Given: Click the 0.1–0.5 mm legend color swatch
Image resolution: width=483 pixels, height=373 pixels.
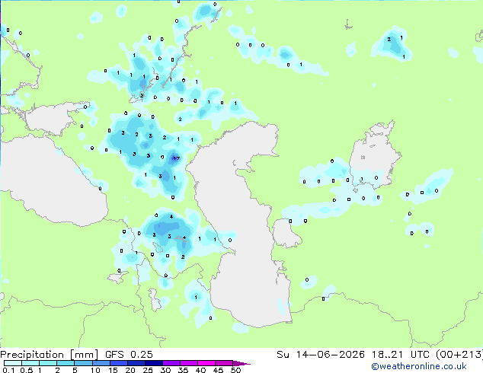Looking at the screenshot, I should [13, 363].
